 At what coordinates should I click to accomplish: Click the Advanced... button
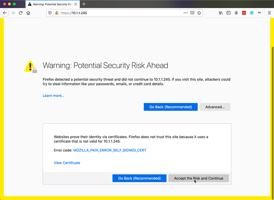point(215,107)
